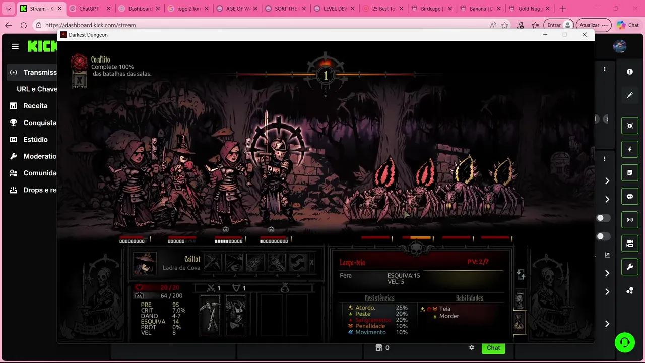
Task: Click the Lança-teia enemy name
Action: tap(352, 262)
